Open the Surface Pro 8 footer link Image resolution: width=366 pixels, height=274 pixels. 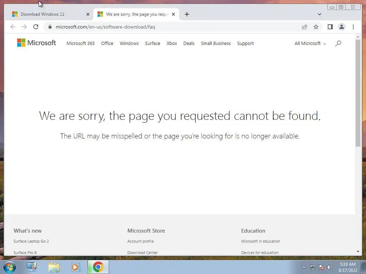click(25, 253)
